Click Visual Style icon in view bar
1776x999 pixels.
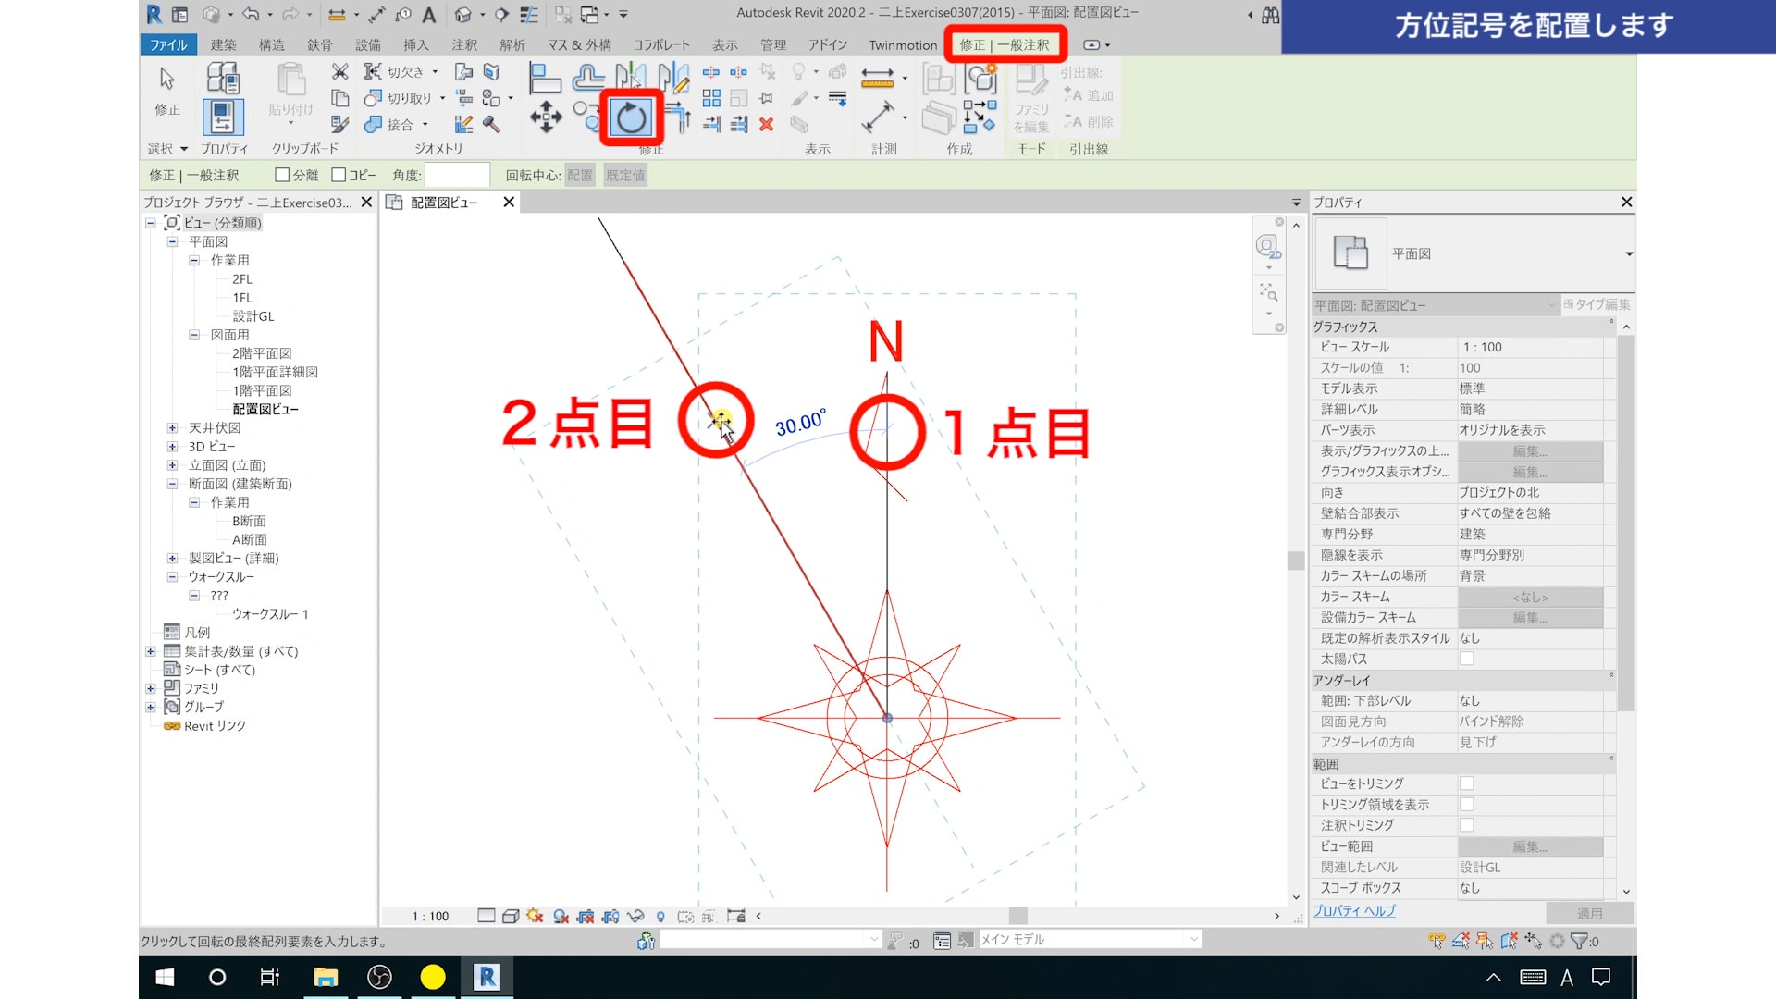coord(511,916)
